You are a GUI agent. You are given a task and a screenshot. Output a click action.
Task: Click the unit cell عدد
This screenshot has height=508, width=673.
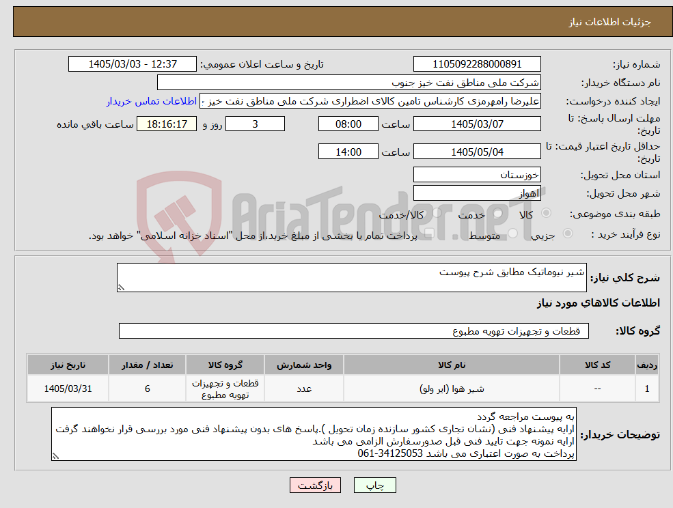click(x=304, y=389)
